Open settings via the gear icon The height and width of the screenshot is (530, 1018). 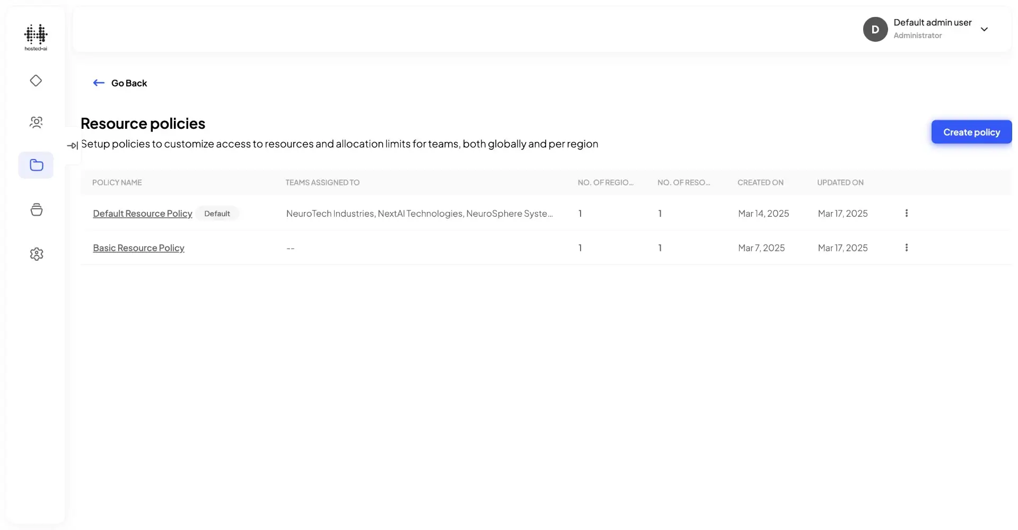click(36, 254)
